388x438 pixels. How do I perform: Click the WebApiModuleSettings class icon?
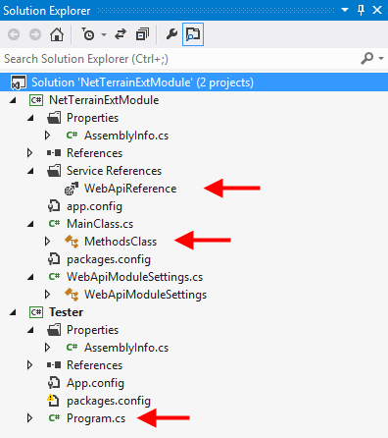[72, 295]
